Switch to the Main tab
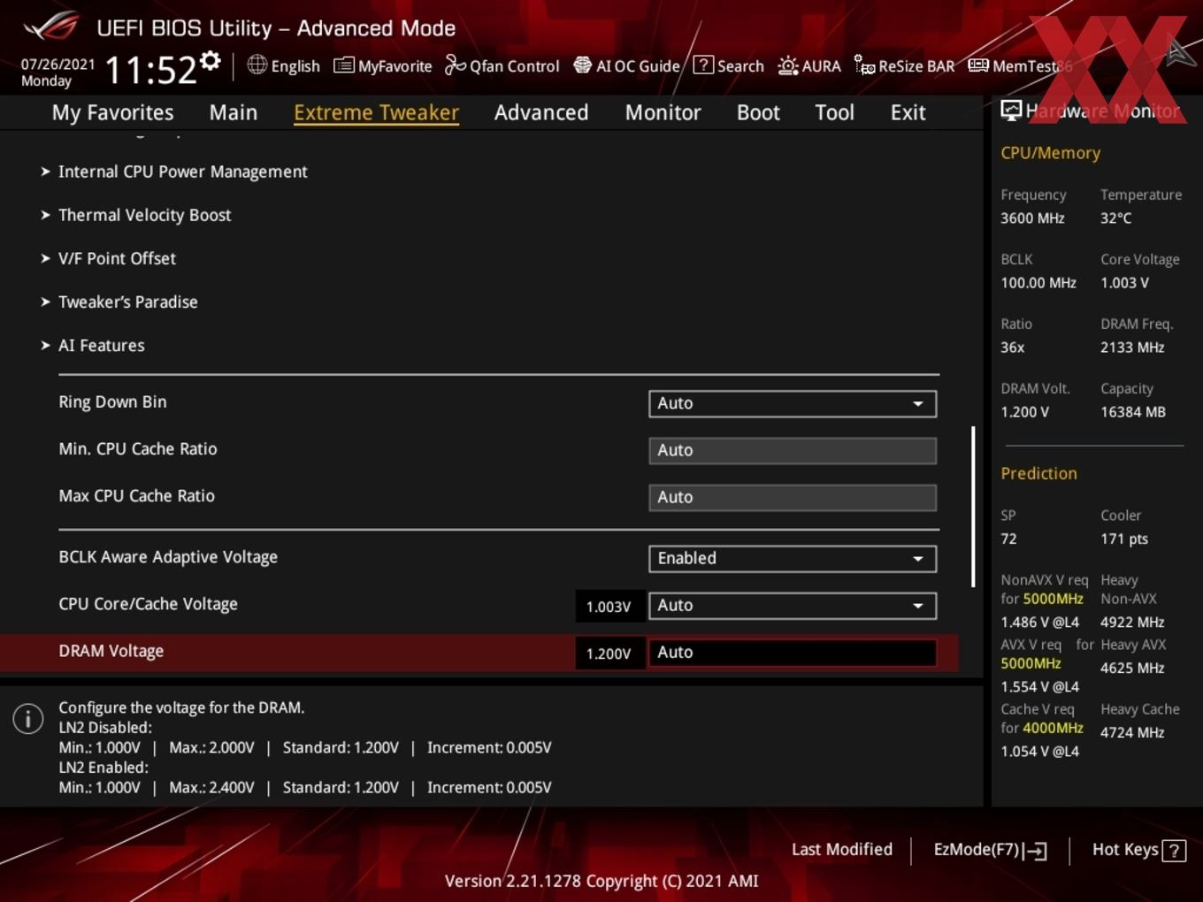Image resolution: width=1203 pixels, height=902 pixels. (234, 112)
